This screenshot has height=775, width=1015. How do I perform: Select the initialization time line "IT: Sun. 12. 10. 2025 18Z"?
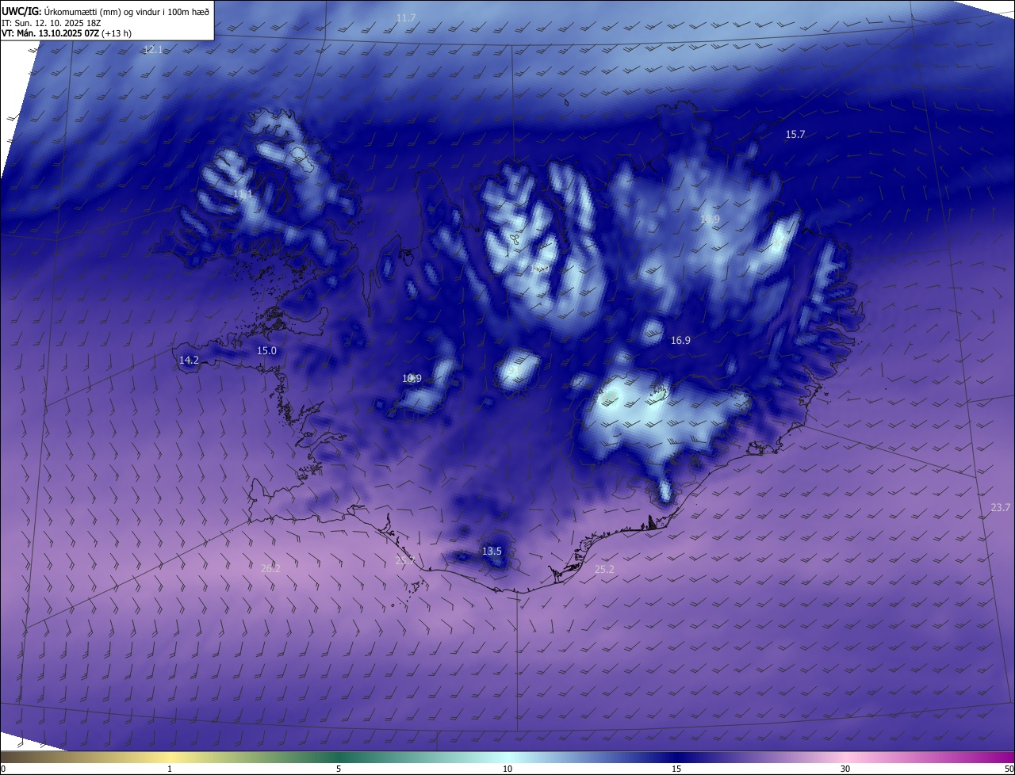53,23
